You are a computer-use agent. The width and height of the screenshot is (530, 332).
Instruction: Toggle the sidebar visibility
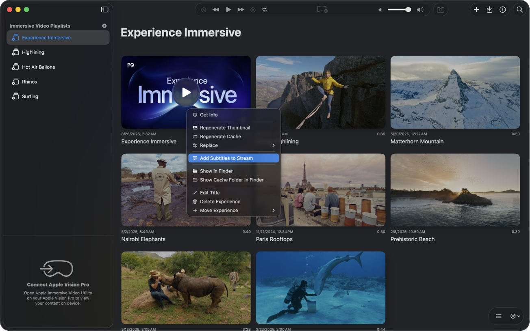(104, 9)
